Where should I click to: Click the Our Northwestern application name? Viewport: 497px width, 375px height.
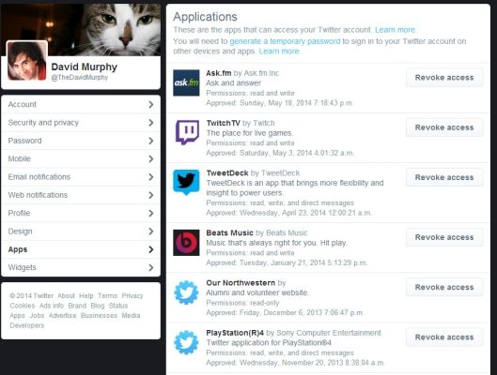(241, 283)
